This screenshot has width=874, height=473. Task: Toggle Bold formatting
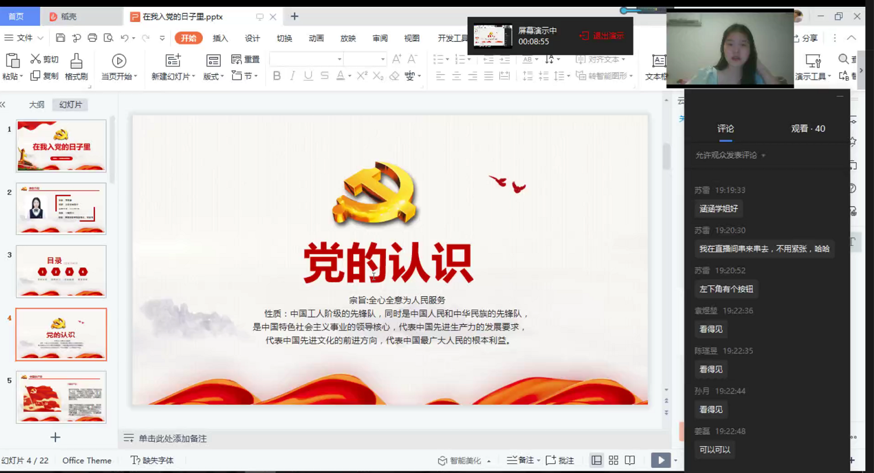click(x=277, y=75)
